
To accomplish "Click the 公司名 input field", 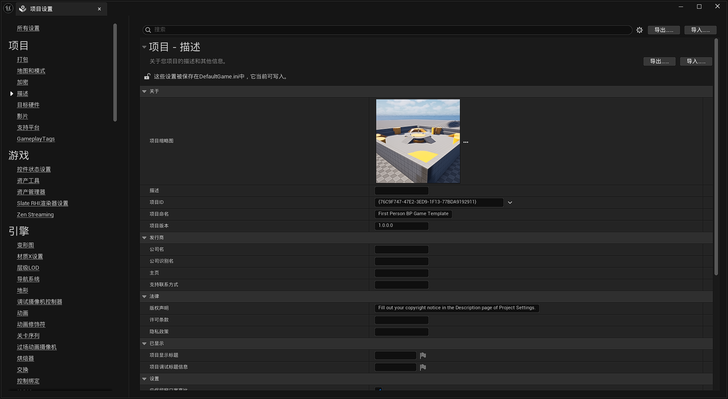I will tap(401, 250).
